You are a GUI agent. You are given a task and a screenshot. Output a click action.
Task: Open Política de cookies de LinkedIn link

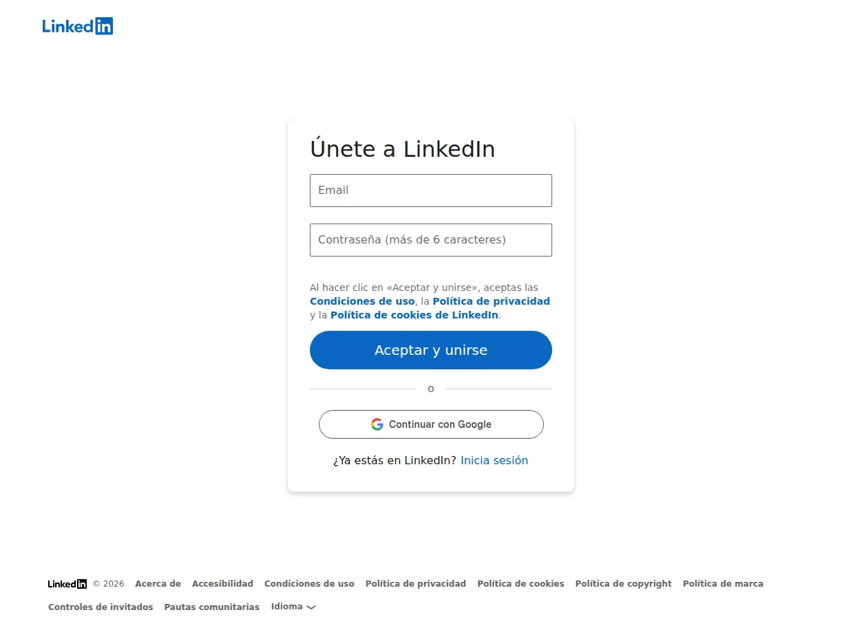coord(414,315)
